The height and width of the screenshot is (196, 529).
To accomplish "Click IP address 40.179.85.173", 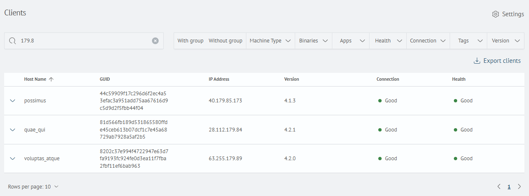I will pos(225,101).
